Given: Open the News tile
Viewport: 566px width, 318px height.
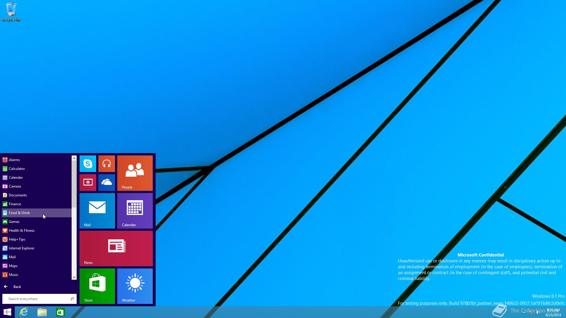Looking at the screenshot, I should click(x=116, y=248).
